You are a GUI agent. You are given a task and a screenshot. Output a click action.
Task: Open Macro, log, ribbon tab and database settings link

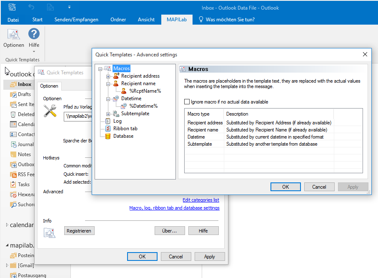click(x=174, y=208)
